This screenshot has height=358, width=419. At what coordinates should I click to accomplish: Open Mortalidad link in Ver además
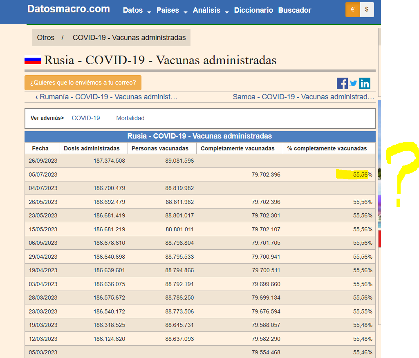pyautogui.click(x=130, y=118)
